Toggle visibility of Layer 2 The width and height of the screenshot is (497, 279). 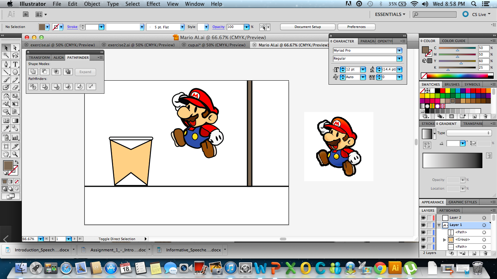423,218
